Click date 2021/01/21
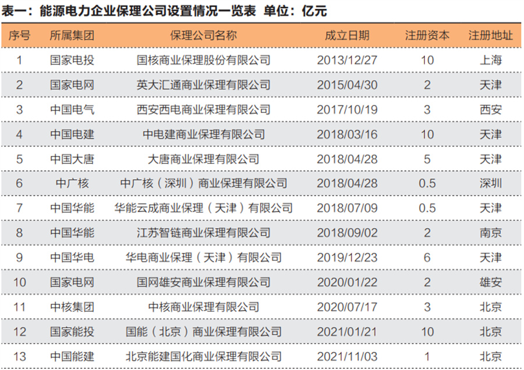Viewport: 524px width, 370px height. pyautogui.click(x=347, y=332)
